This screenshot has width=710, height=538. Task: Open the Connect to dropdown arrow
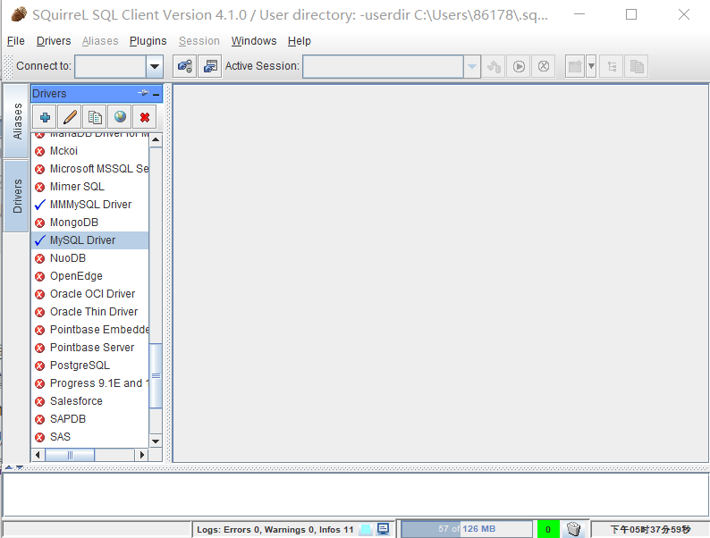click(x=155, y=66)
